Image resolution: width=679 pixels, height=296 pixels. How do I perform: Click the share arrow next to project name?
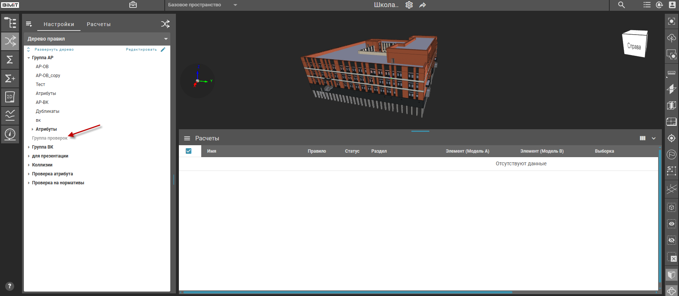click(423, 5)
